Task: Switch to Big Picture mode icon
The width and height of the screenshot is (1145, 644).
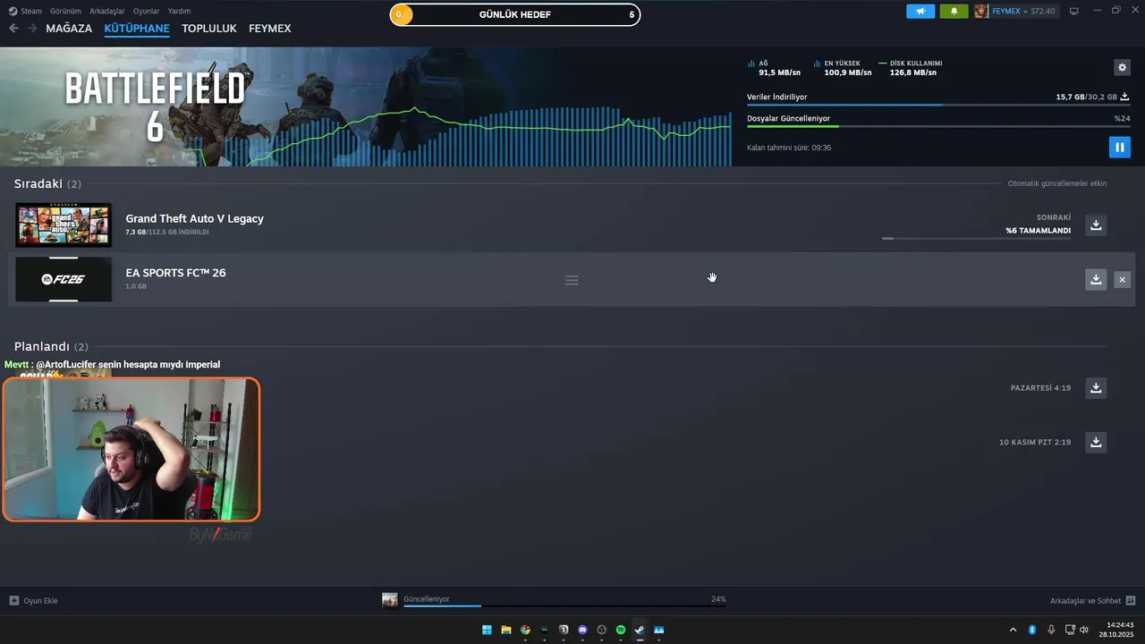Action: pos(1074,11)
